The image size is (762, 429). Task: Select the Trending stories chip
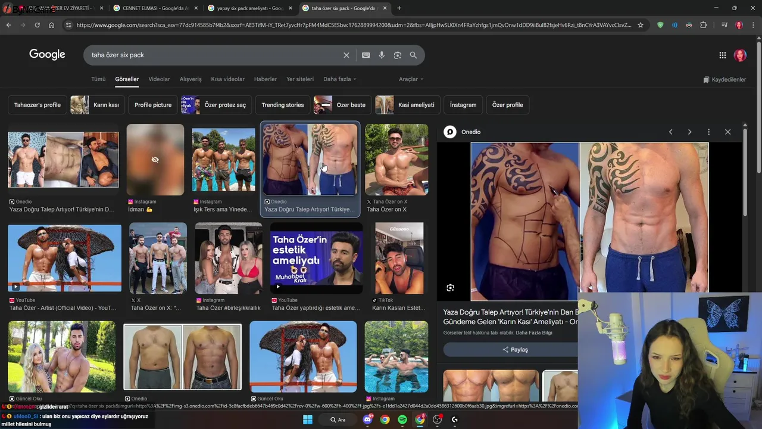point(283,105)
